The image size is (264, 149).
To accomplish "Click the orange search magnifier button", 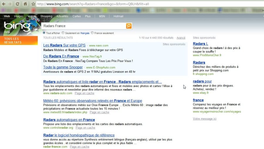I will (x=129, y=26).
